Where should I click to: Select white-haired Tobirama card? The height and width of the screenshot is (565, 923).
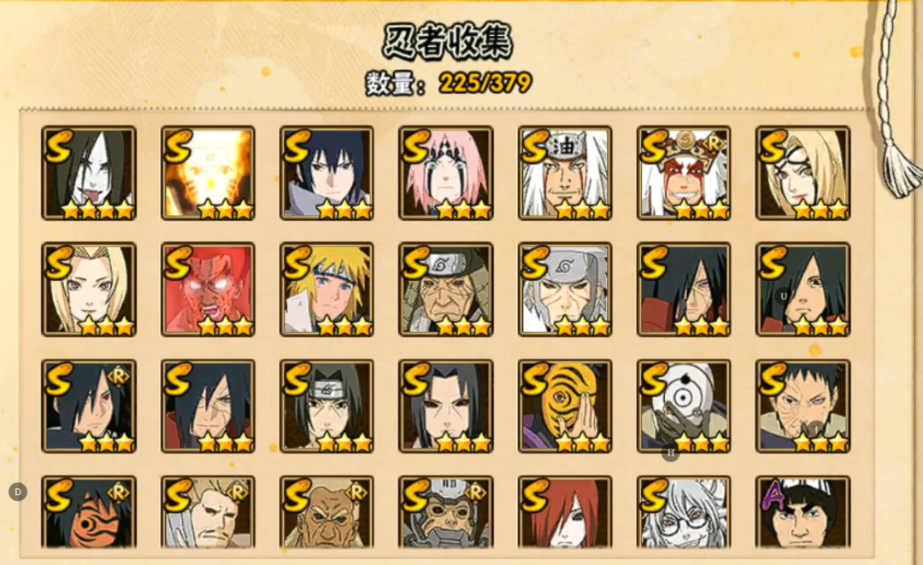click(x=565, y=289)
